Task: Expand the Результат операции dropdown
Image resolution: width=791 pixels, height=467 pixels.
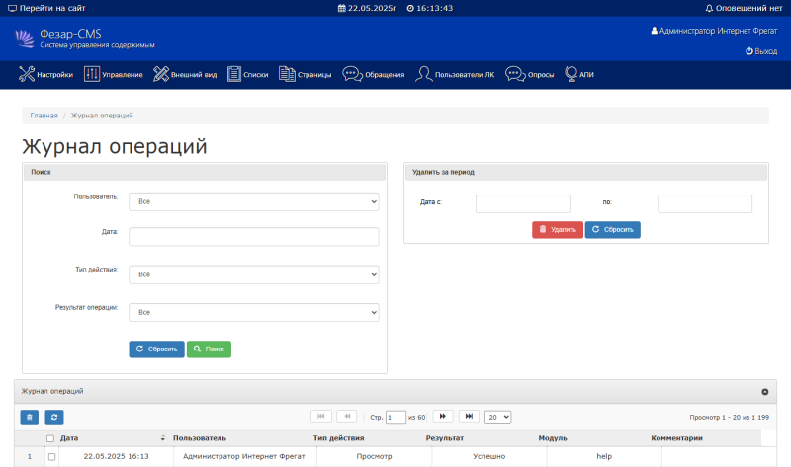Action: [x=253, y=312]
